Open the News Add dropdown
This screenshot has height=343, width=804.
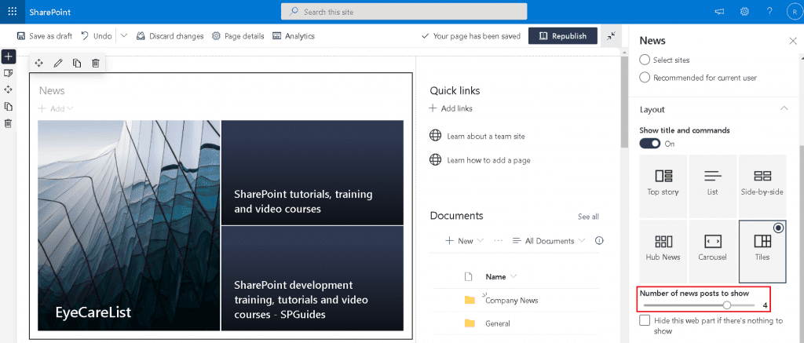pos(56,108)
